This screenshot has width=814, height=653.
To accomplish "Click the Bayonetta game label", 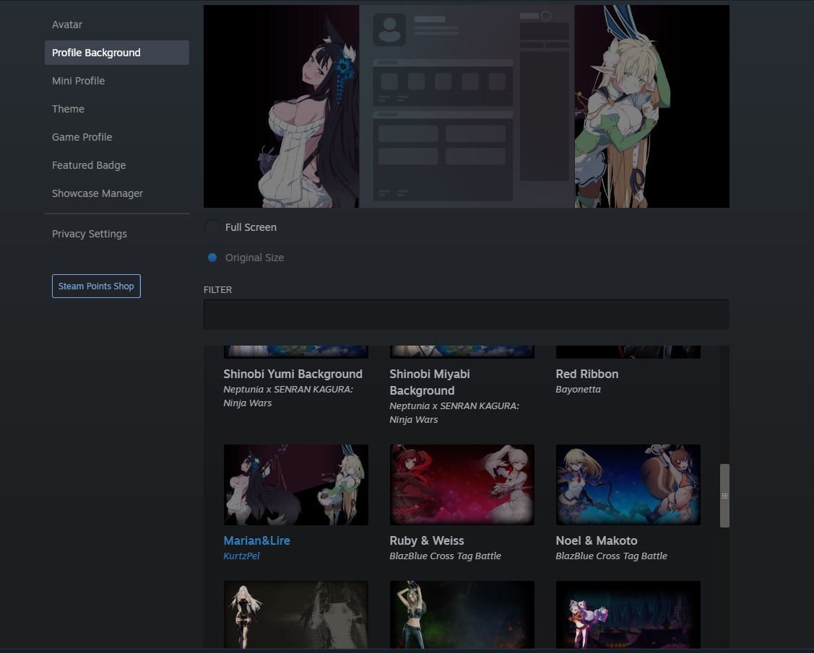I will click(578, 390).
